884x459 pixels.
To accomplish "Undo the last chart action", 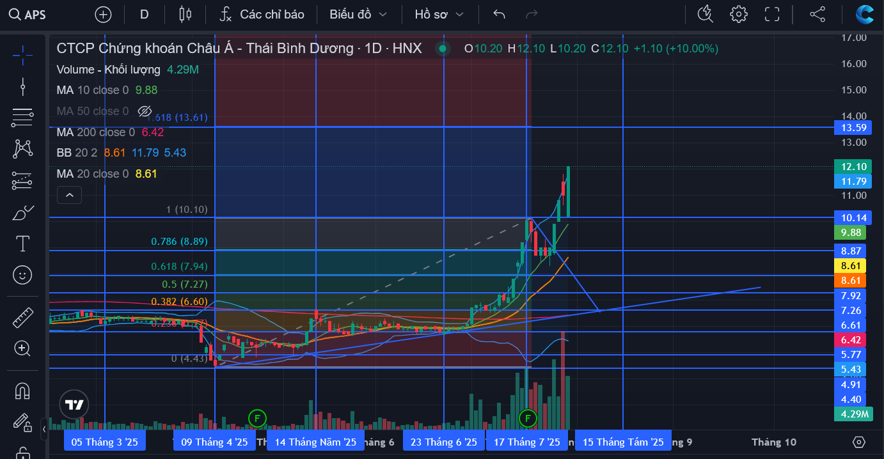I will click(500, 14).
